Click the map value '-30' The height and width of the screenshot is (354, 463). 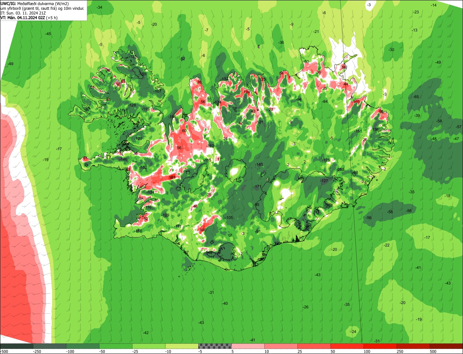click(391, 50)
